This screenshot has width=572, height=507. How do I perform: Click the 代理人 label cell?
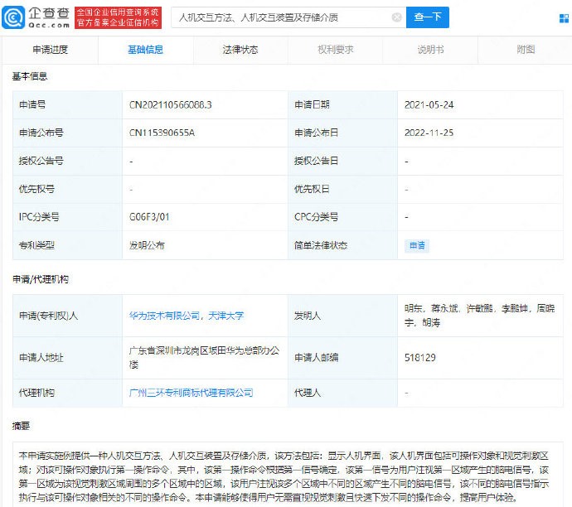343,393
